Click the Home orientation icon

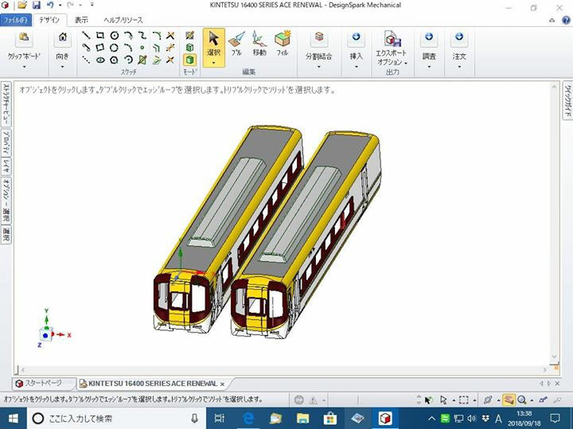coord(63,37)
